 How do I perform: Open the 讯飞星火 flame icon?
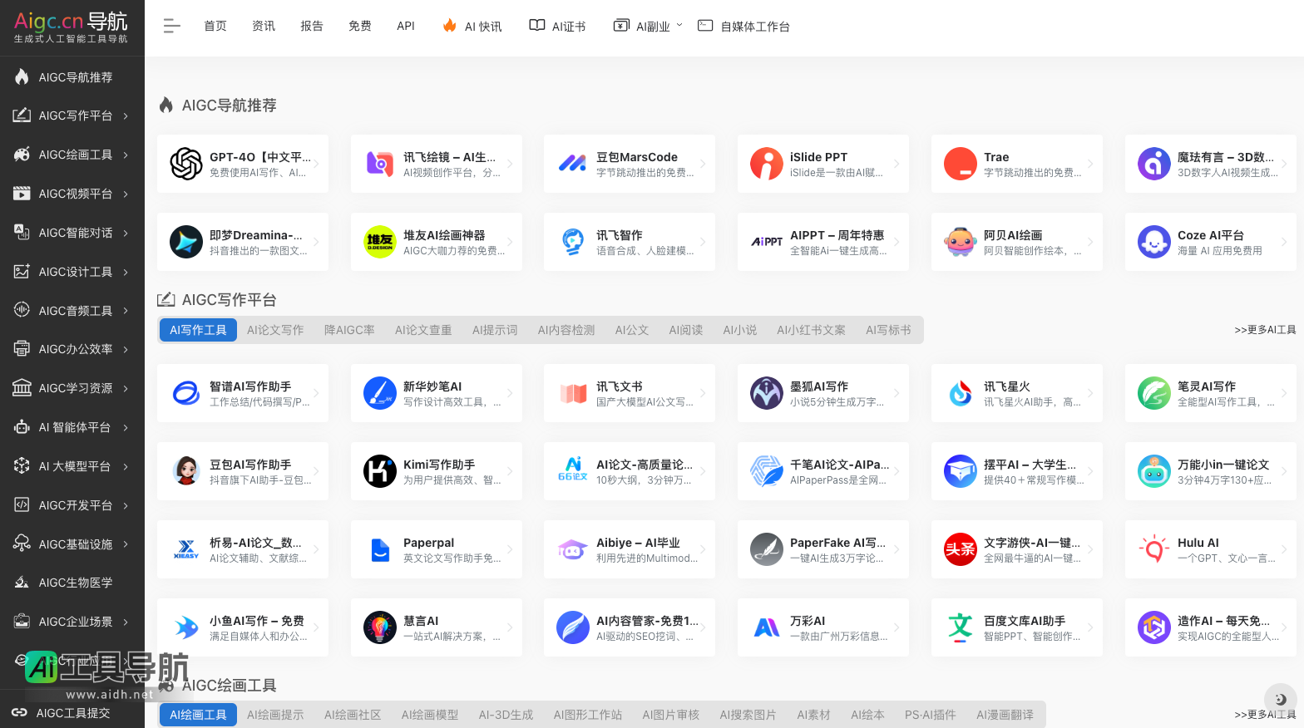pos(960,393)
